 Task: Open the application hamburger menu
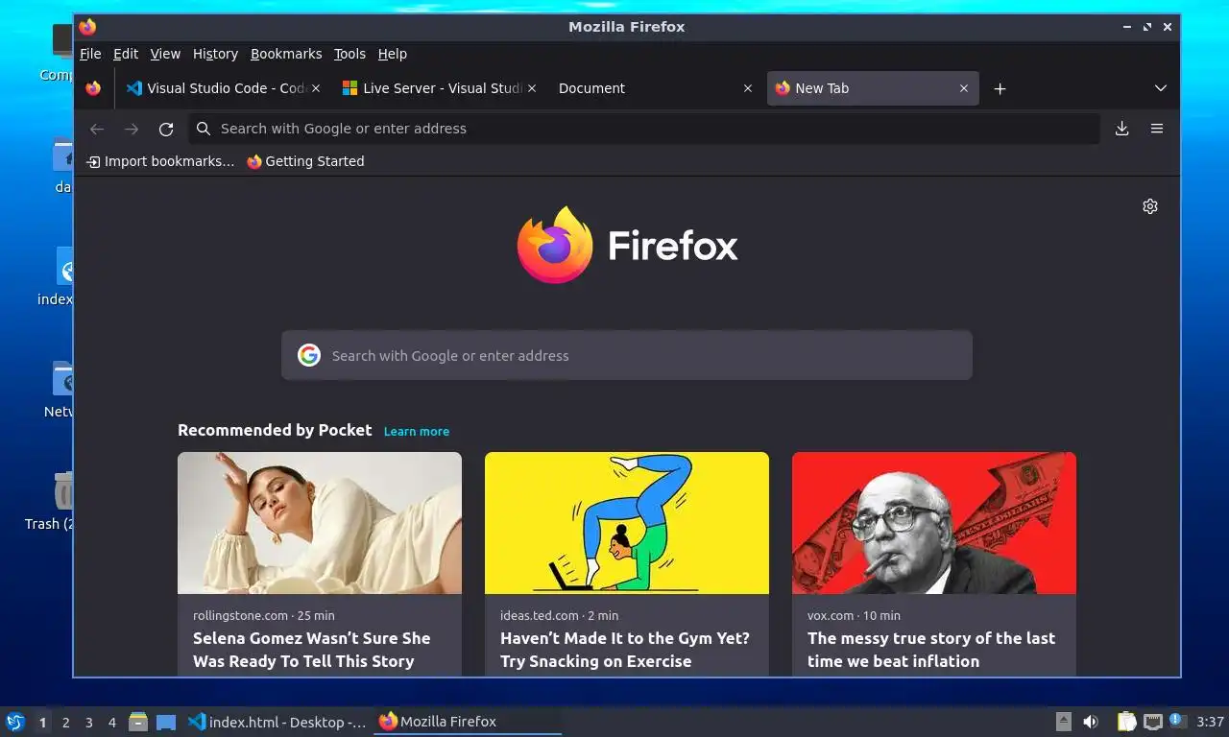(x=1157, y=129)
